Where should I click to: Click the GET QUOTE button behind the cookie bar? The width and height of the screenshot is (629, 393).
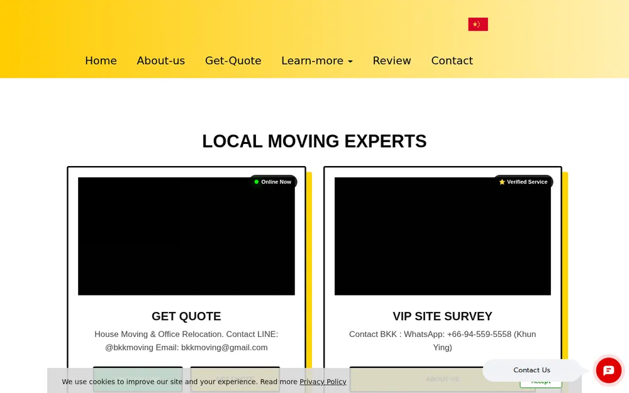(235, 379)
